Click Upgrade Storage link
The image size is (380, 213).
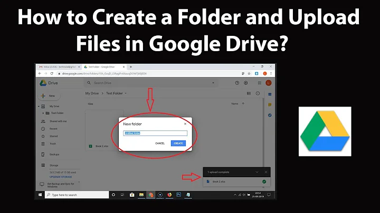click(61, 177)
